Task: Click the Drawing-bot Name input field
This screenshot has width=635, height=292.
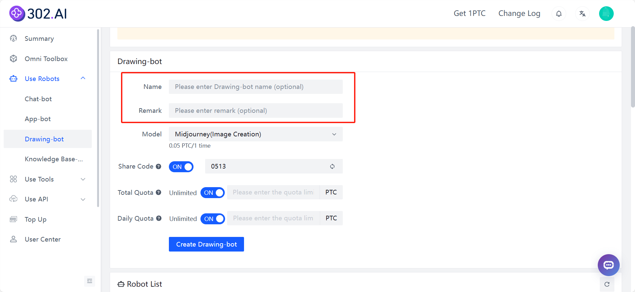Action: (255, 87)
